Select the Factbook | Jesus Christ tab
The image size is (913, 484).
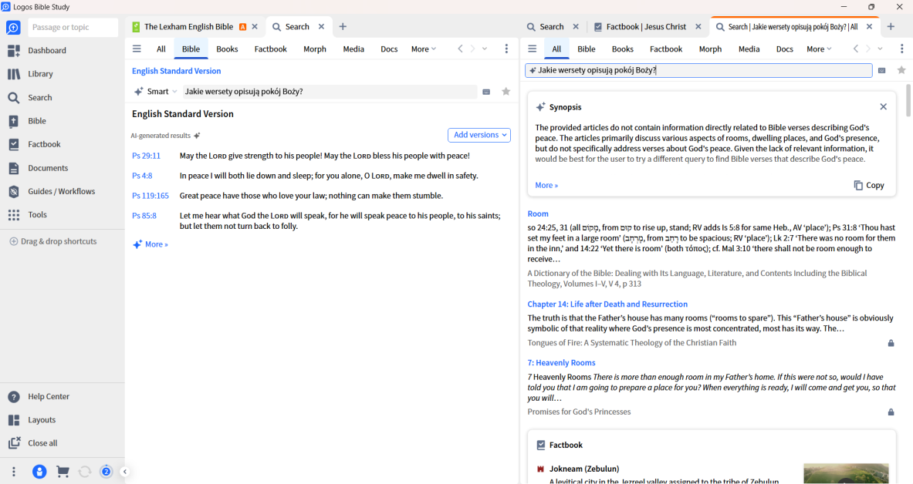pyautogui.click(x=645, y=27)
